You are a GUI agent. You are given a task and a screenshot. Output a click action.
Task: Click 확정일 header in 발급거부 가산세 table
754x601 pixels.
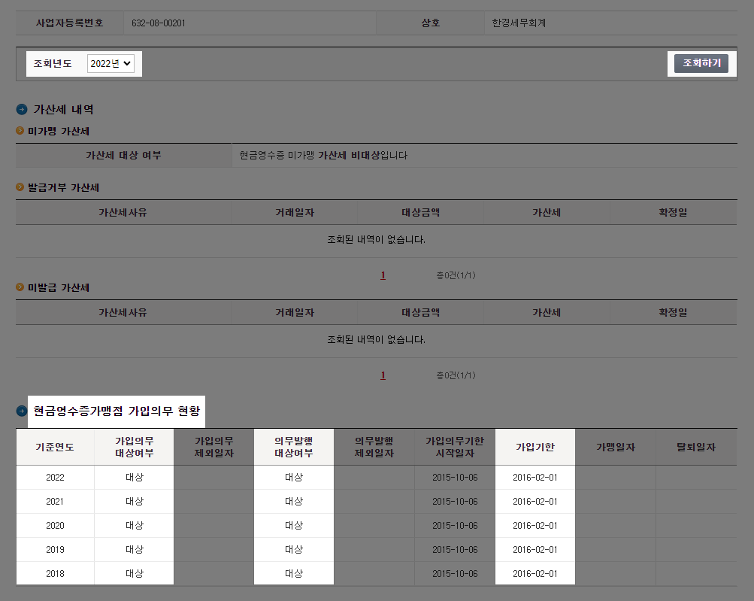point(674,212)
